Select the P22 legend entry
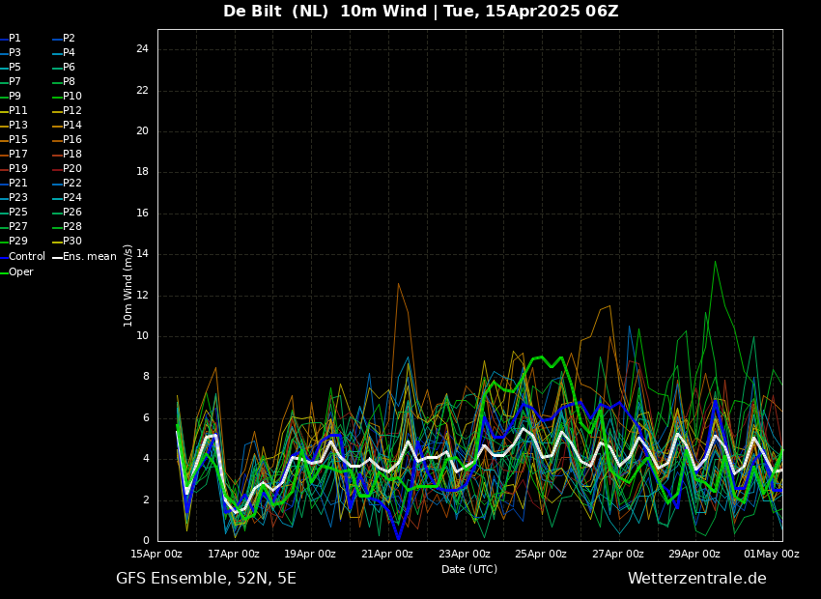Viewport: 821px width, 599px height. coord(71,184)
